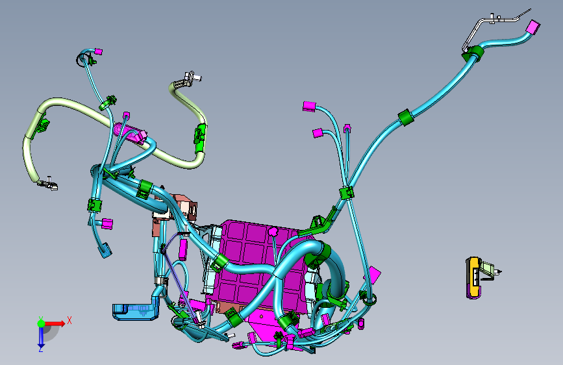Screen dimensions: 563x365
Task: Click the red X axis arrow of the triad
Action: pyautogui.click(x=55, y=323)
